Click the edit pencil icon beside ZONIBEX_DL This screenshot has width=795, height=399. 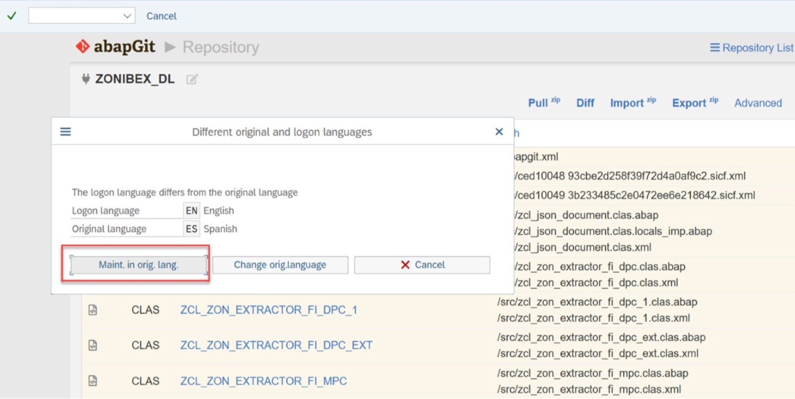[x=192, y=79]
